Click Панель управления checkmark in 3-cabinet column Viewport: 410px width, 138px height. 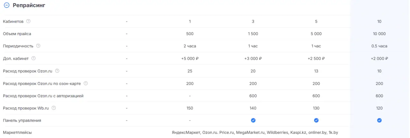[253, 120]
